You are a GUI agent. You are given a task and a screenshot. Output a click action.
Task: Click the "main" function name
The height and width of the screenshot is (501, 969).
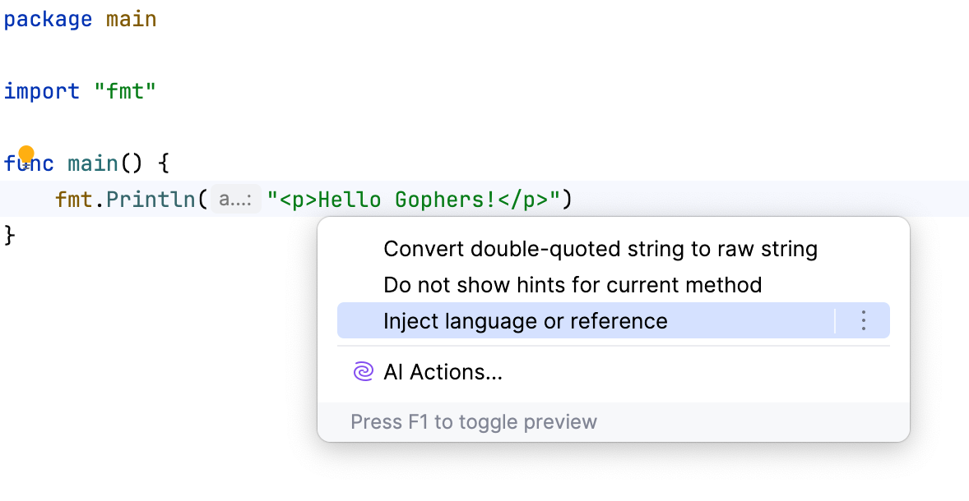94,163
